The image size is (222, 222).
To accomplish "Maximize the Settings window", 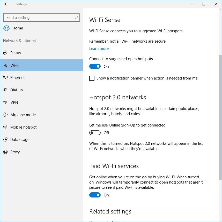I will click(204, 4).
